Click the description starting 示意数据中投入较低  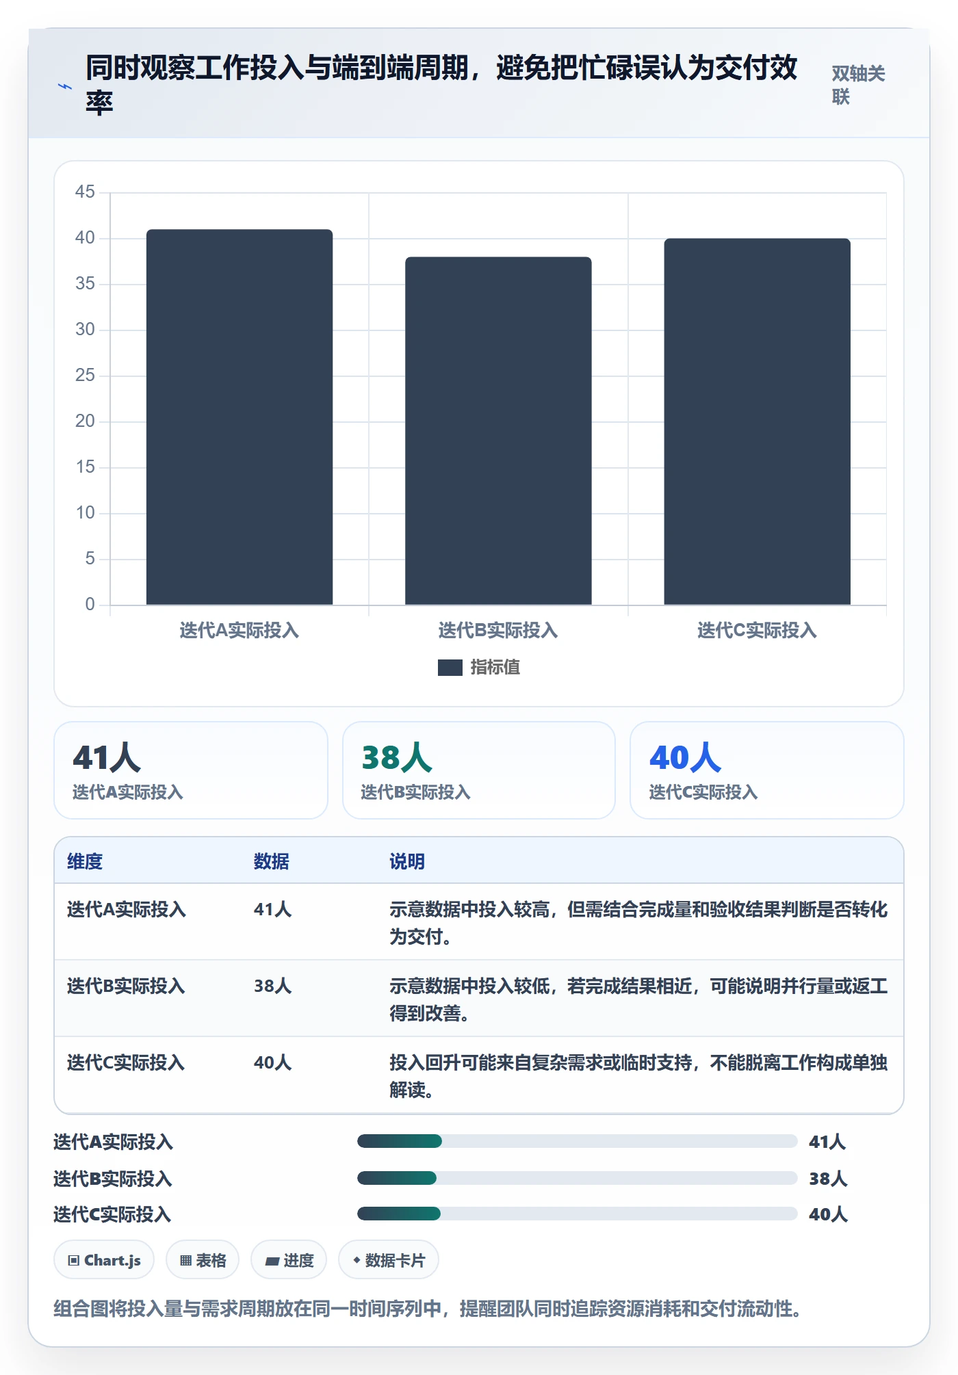point(638,999)
